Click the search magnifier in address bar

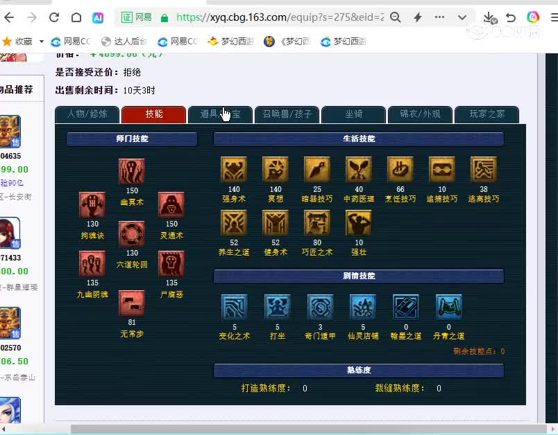click(396, 17)
